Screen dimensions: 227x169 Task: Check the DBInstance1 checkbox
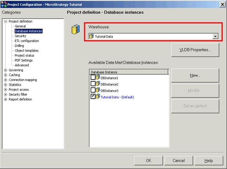93,77
